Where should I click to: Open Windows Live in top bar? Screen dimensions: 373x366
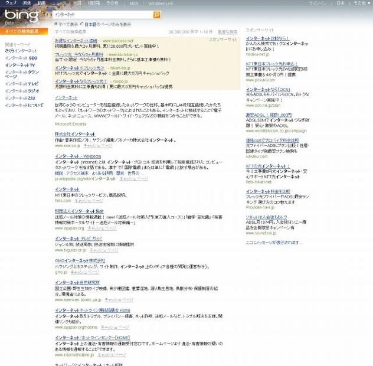tap(161, 4)
